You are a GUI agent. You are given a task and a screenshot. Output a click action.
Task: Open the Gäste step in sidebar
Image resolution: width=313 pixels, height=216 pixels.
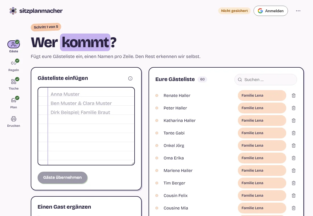[x=14, y=46]
